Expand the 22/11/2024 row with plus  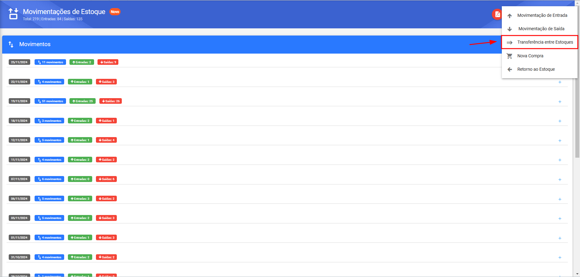[560, 82]
